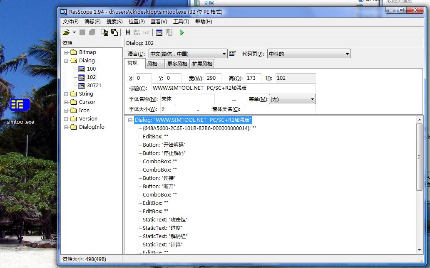Screen dimensions: 430x268
Task: Open the 位置 menu
Action: (x=137, y=22)
